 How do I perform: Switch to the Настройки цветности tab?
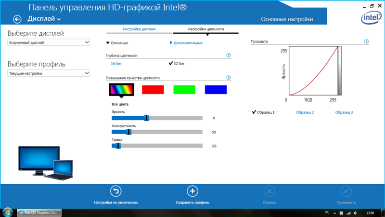[206, 29]
